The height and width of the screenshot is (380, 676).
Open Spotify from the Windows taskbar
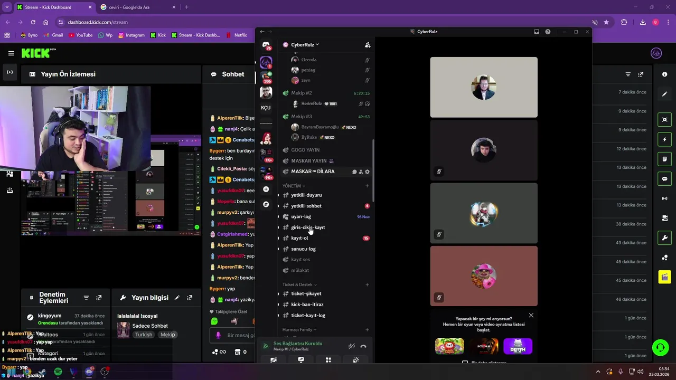pyautogui.click(x=58, y=372)
